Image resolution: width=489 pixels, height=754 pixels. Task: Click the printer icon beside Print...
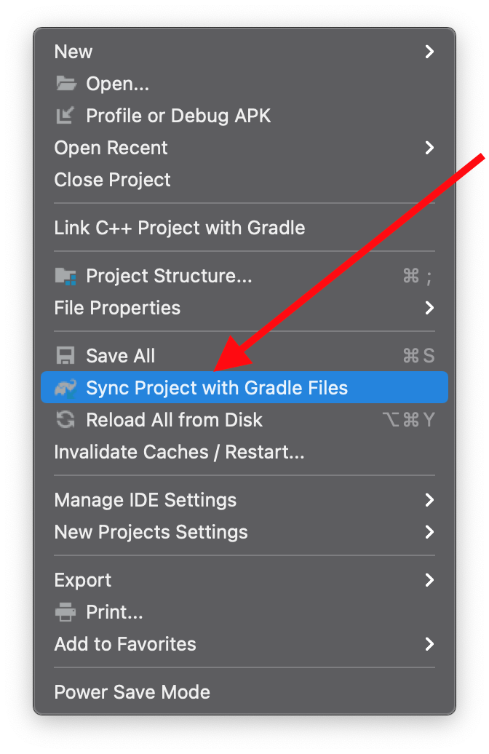[65, 612]
